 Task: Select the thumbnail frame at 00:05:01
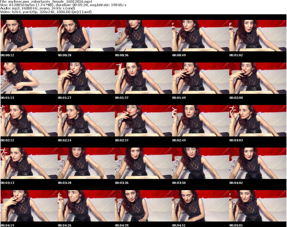click(x=258, y=206)
